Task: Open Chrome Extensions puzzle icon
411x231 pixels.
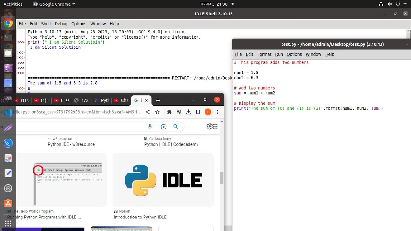Action: (x=169, y=112)
